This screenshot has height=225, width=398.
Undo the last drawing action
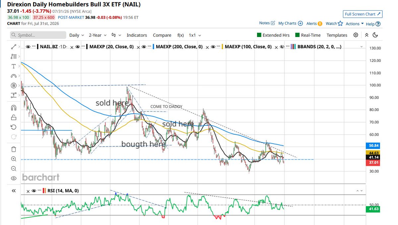[x=14, y=127]
